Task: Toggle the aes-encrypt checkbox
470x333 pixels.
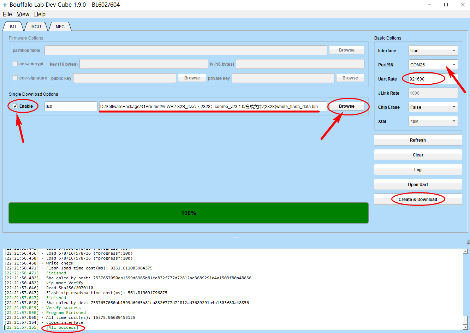Action: click(15, 64)
